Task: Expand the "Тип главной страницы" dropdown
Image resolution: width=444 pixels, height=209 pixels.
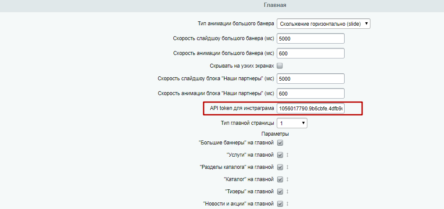Action: pos(292,123)
